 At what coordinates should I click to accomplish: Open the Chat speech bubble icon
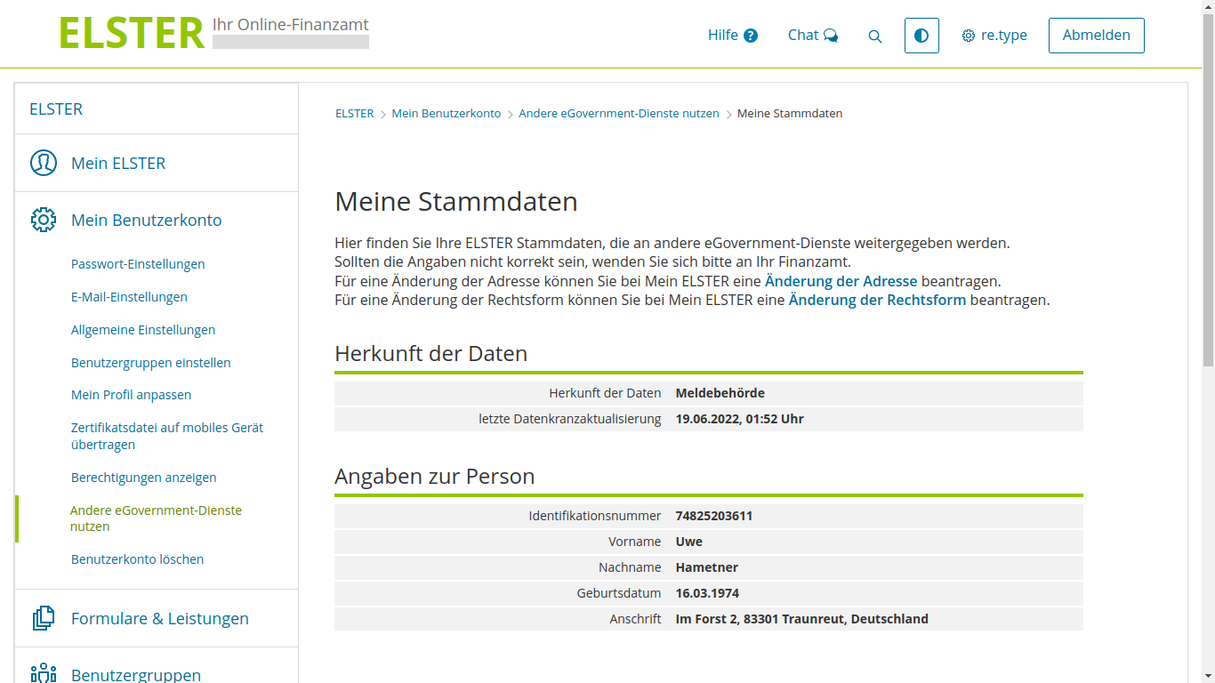click(831, 36)
